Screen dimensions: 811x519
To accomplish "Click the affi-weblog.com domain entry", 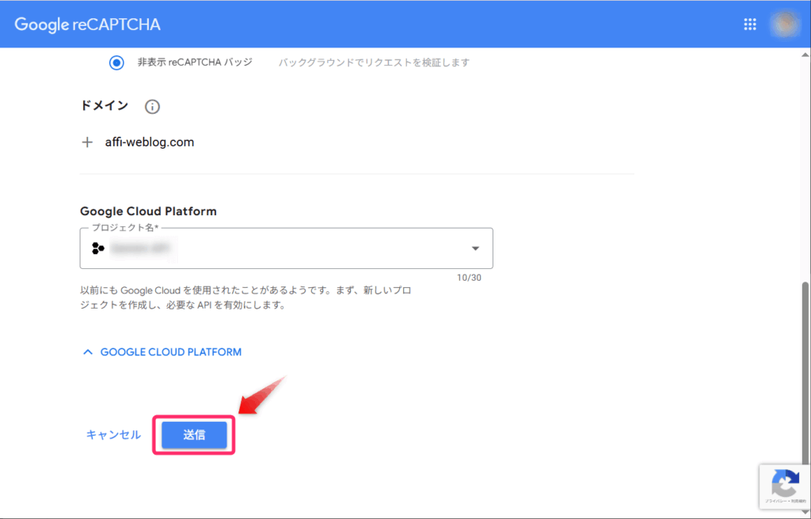I will [150, 142].
